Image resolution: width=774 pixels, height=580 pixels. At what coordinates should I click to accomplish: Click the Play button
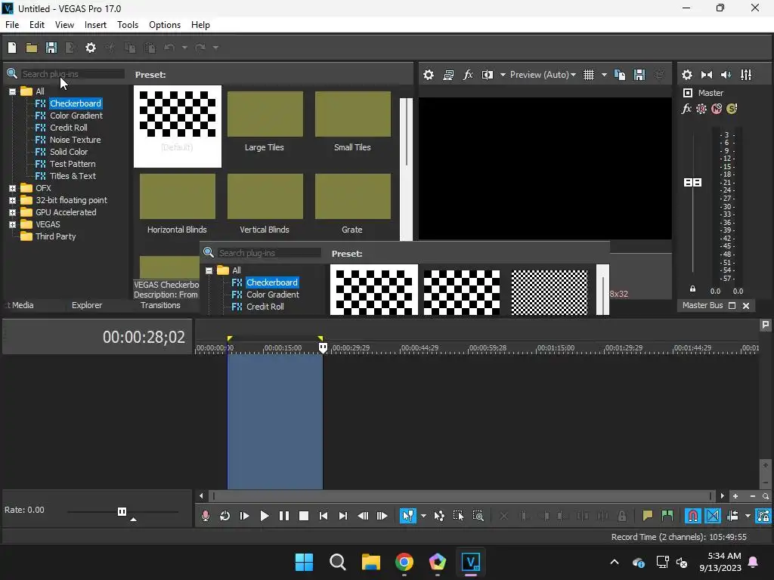coord(264,516)
